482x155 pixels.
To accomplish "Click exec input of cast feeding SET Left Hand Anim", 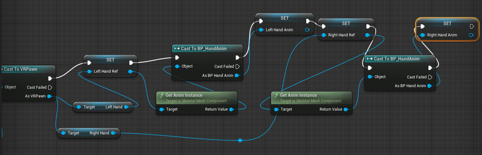I will pos(177,58).
